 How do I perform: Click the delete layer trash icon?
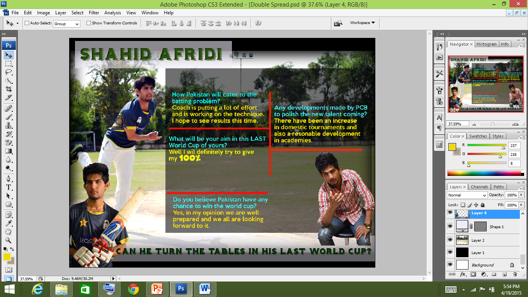(514, 274)
